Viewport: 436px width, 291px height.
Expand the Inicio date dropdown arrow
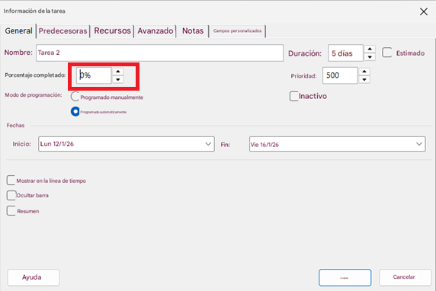coord(208,144)
